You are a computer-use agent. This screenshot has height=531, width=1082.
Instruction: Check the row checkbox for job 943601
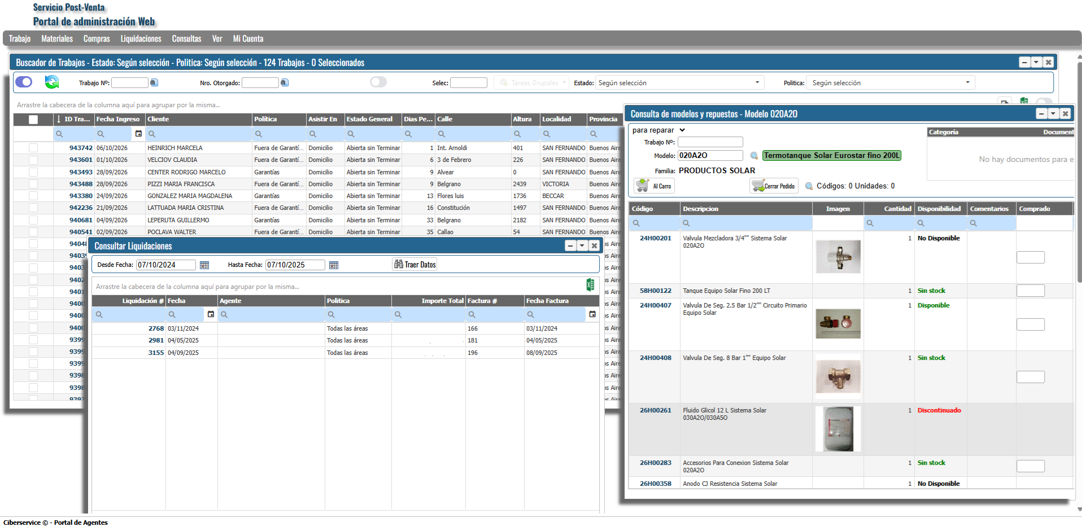click(33, 160)
